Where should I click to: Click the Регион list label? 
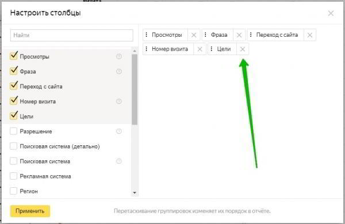tap(29, 191)
